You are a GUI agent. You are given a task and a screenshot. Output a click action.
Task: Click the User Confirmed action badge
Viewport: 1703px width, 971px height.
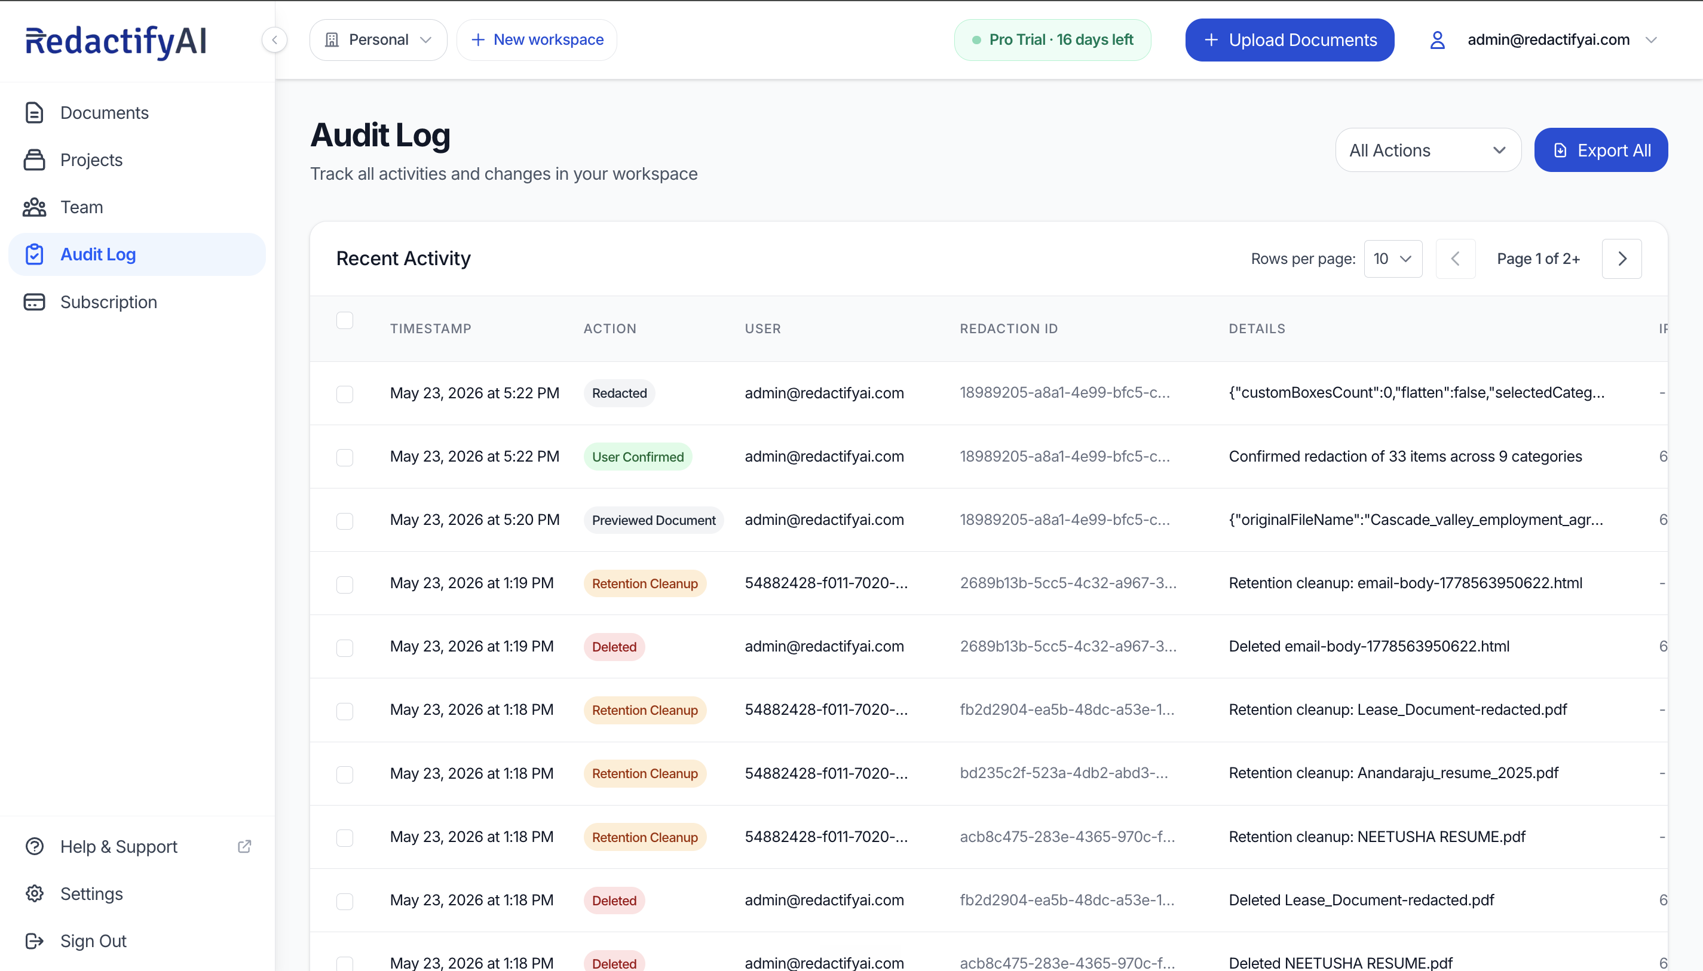click(638, 457)
